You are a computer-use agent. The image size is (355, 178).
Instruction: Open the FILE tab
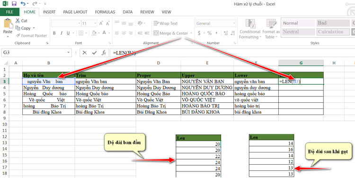[9, 12]
